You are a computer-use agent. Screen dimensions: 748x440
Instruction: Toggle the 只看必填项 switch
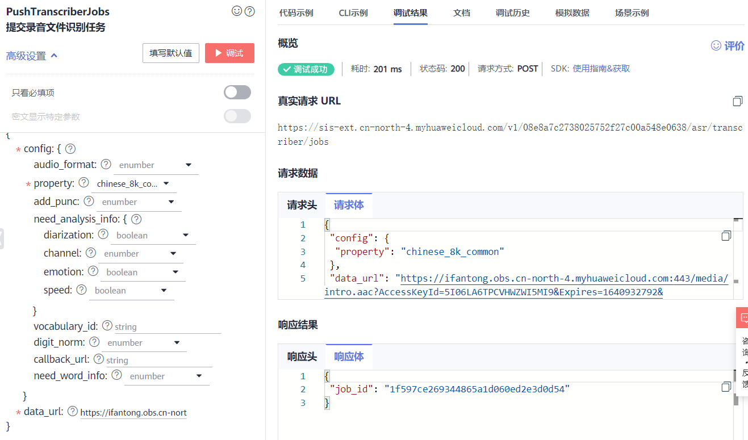[237, 93]
